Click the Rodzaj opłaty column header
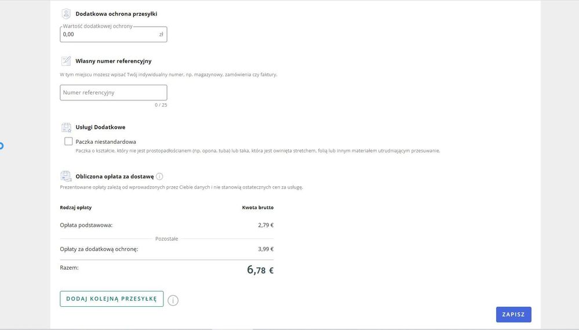 (76, 208)
